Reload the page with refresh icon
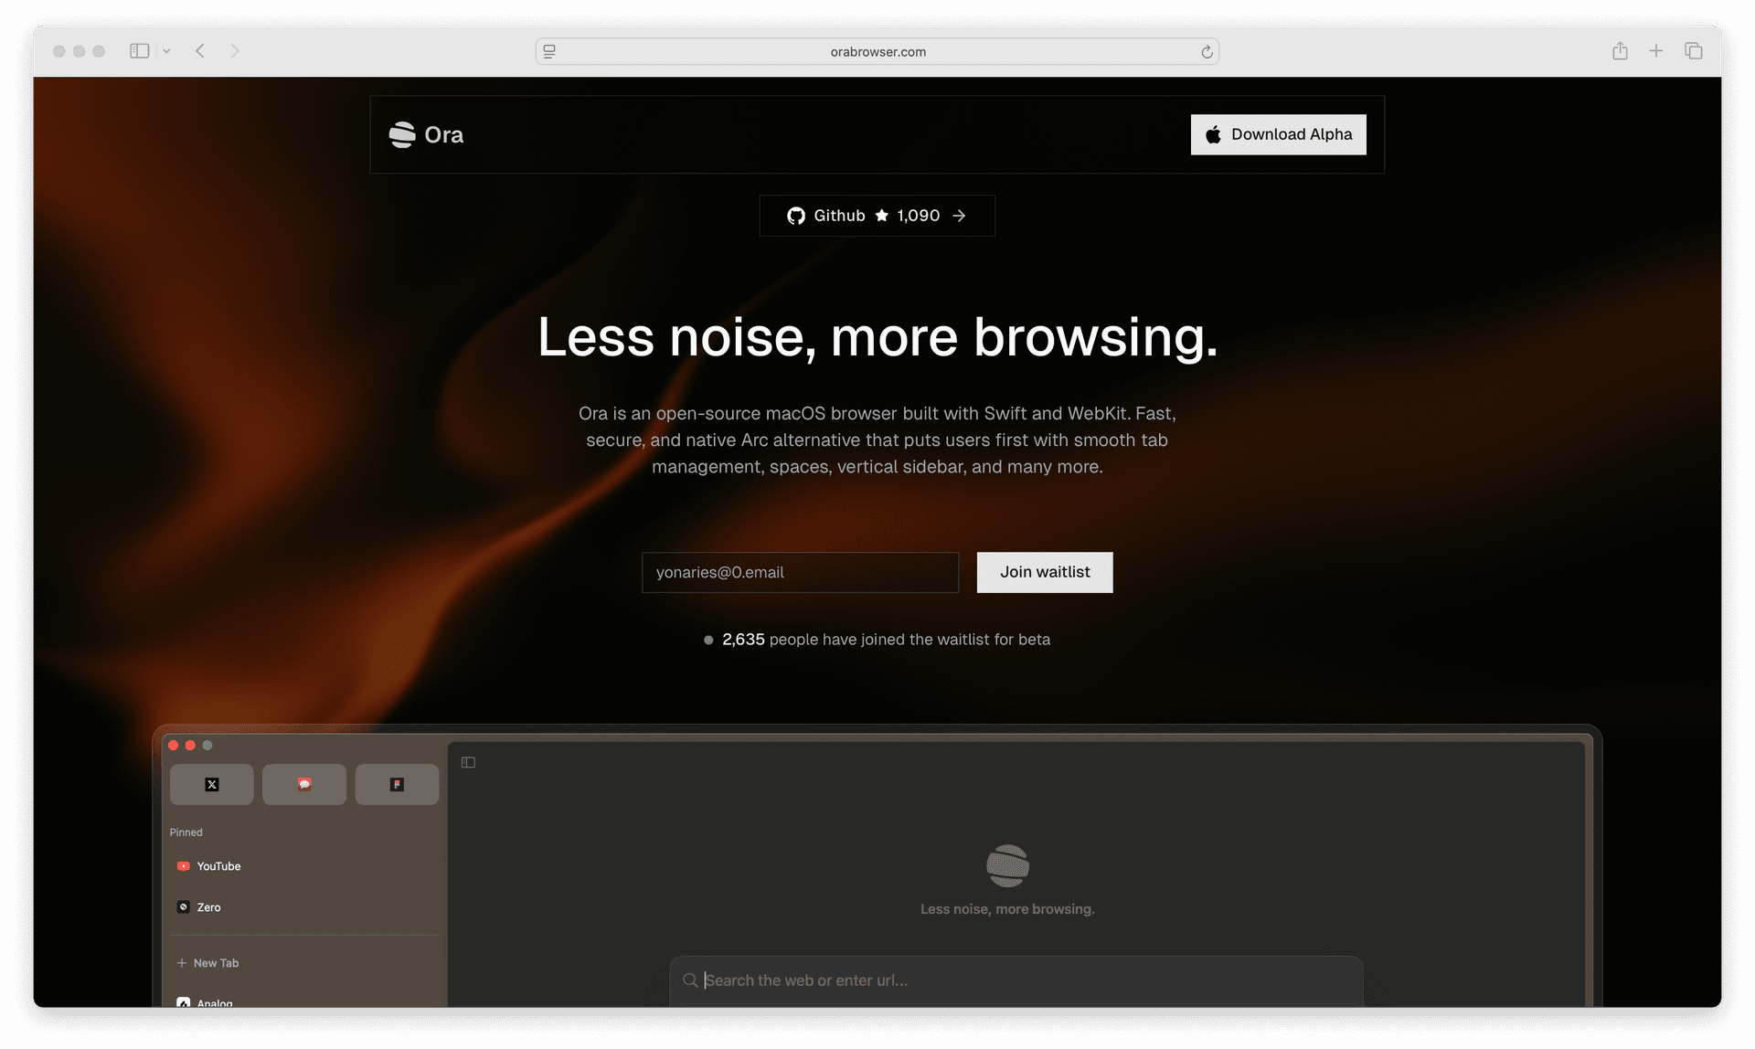 click(x=1207, y=52)
